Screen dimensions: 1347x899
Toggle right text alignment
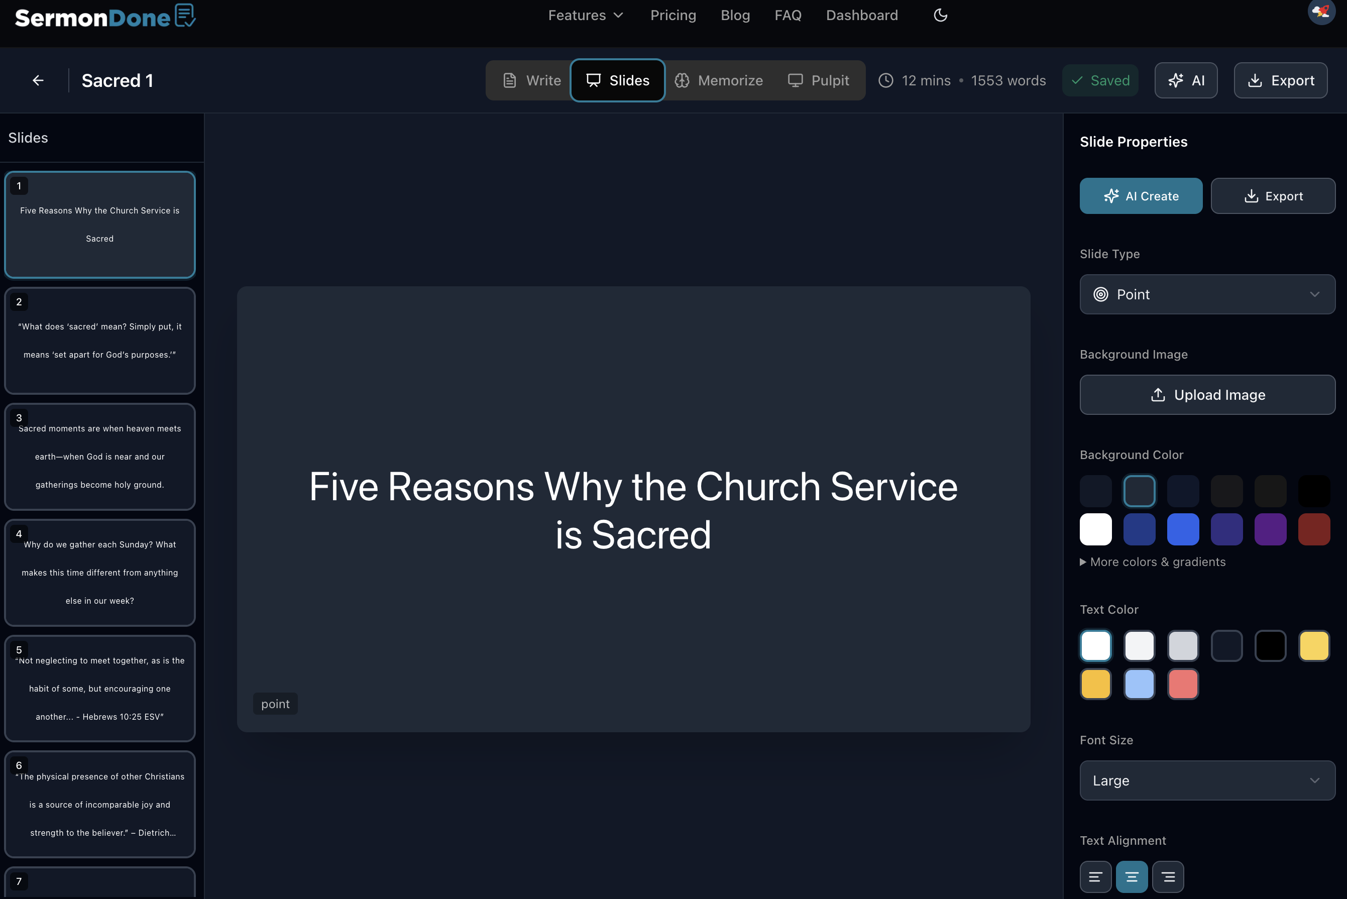[x=1168, y=876]
